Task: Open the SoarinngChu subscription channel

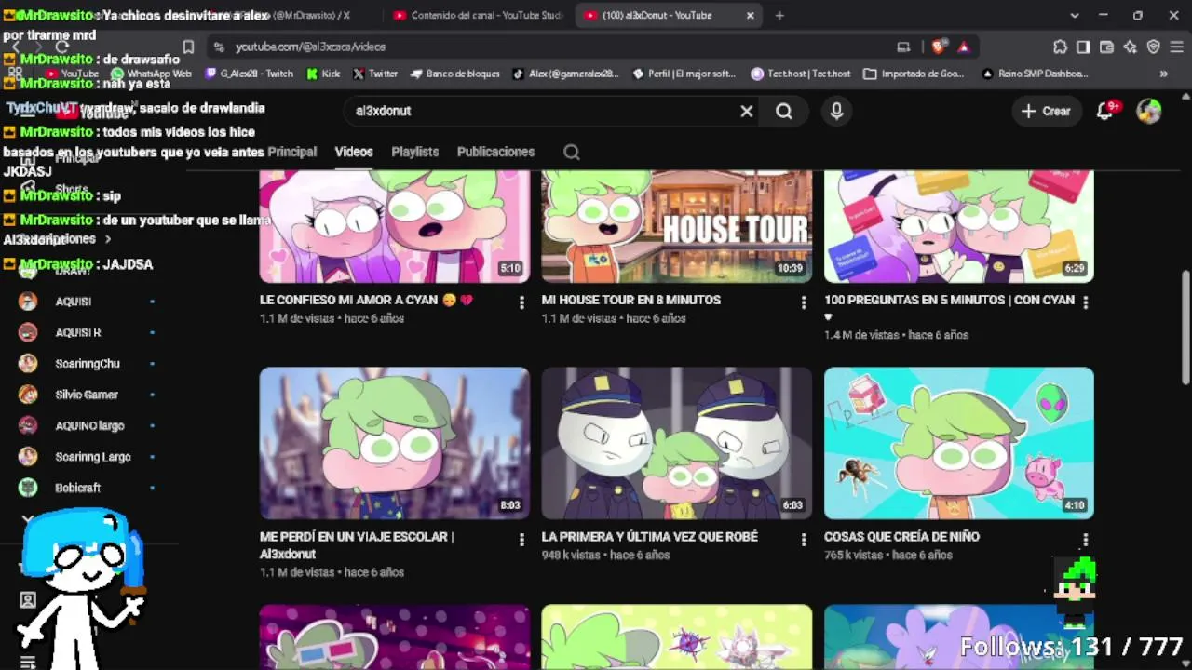Action: tap(88, 364)
